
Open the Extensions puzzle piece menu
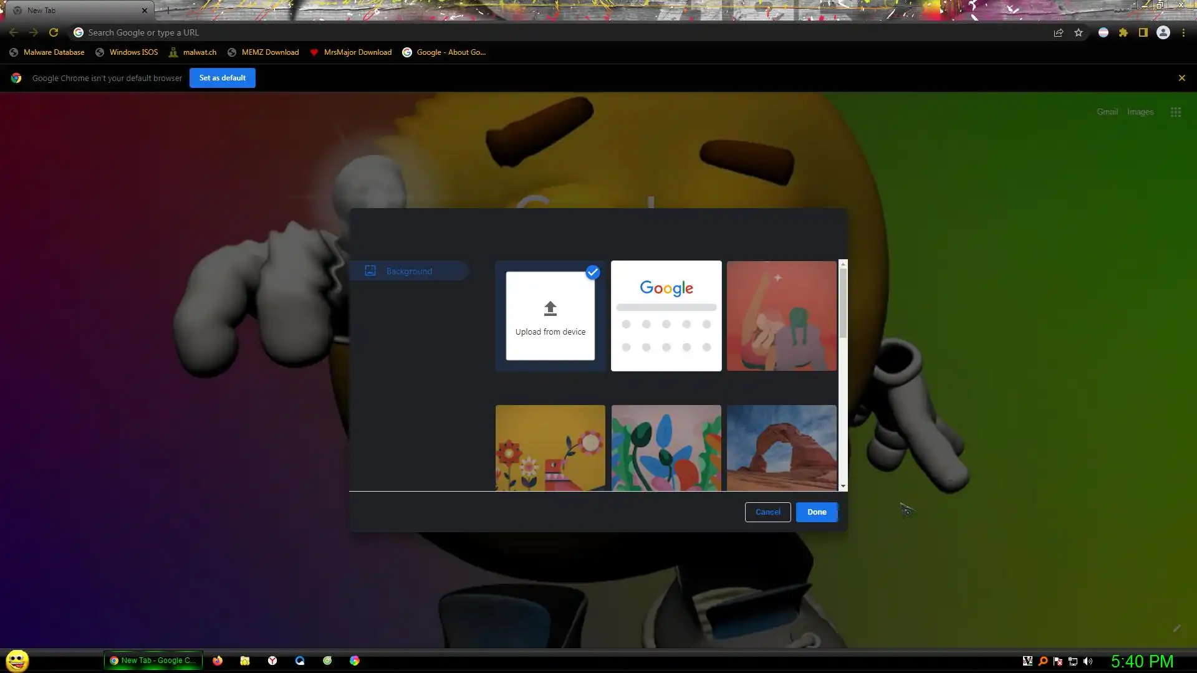pyautogui.click(x=1123, y=32)
